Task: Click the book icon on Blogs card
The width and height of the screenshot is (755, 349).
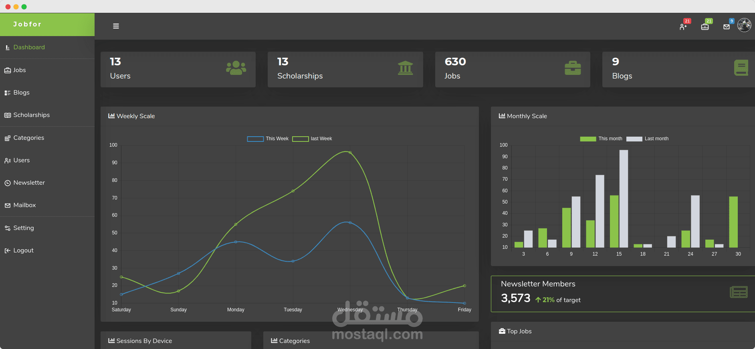Action: 741,68
